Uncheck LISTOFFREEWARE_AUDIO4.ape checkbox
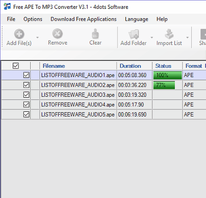Screen dimensions: 206x198 26,104
